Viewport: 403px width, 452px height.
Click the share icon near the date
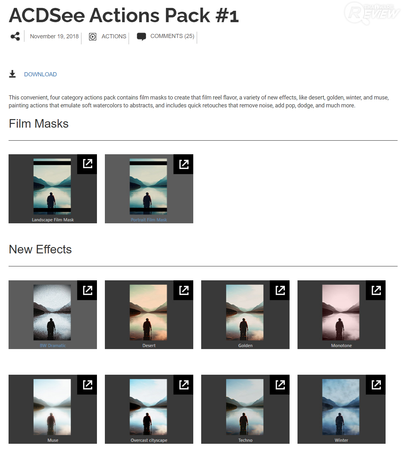15,36
